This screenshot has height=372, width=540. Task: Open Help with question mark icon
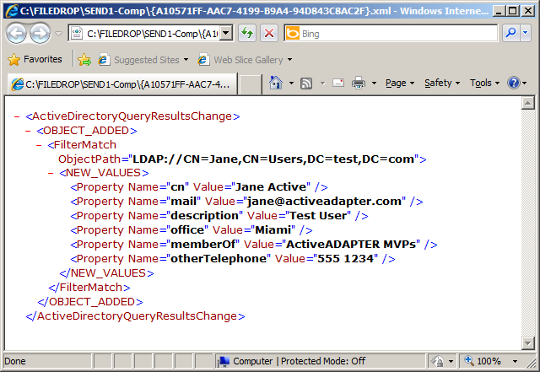click(513, 83)
